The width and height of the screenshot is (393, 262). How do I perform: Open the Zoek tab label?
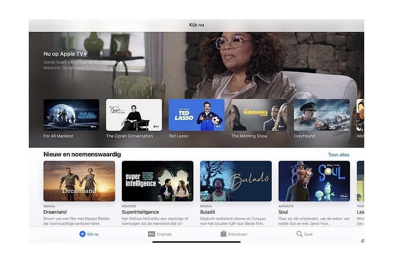(308, 234)
